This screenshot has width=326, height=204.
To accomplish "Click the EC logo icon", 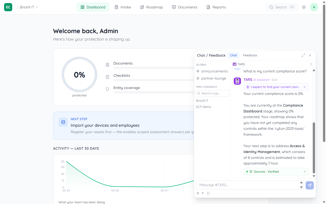I will tap(8, 7).
